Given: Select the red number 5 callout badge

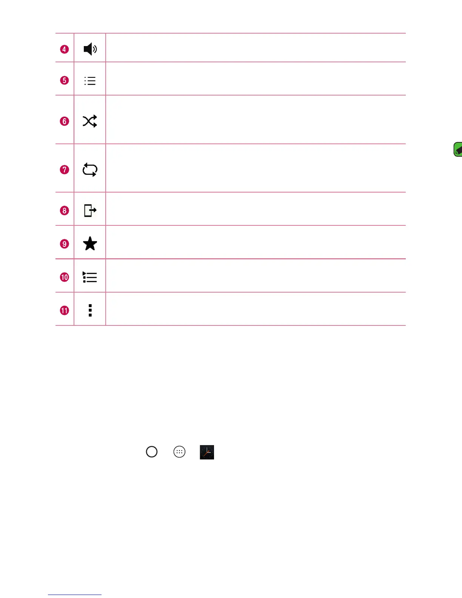Looking at the screenshot, I should click(x=65, y=80).
